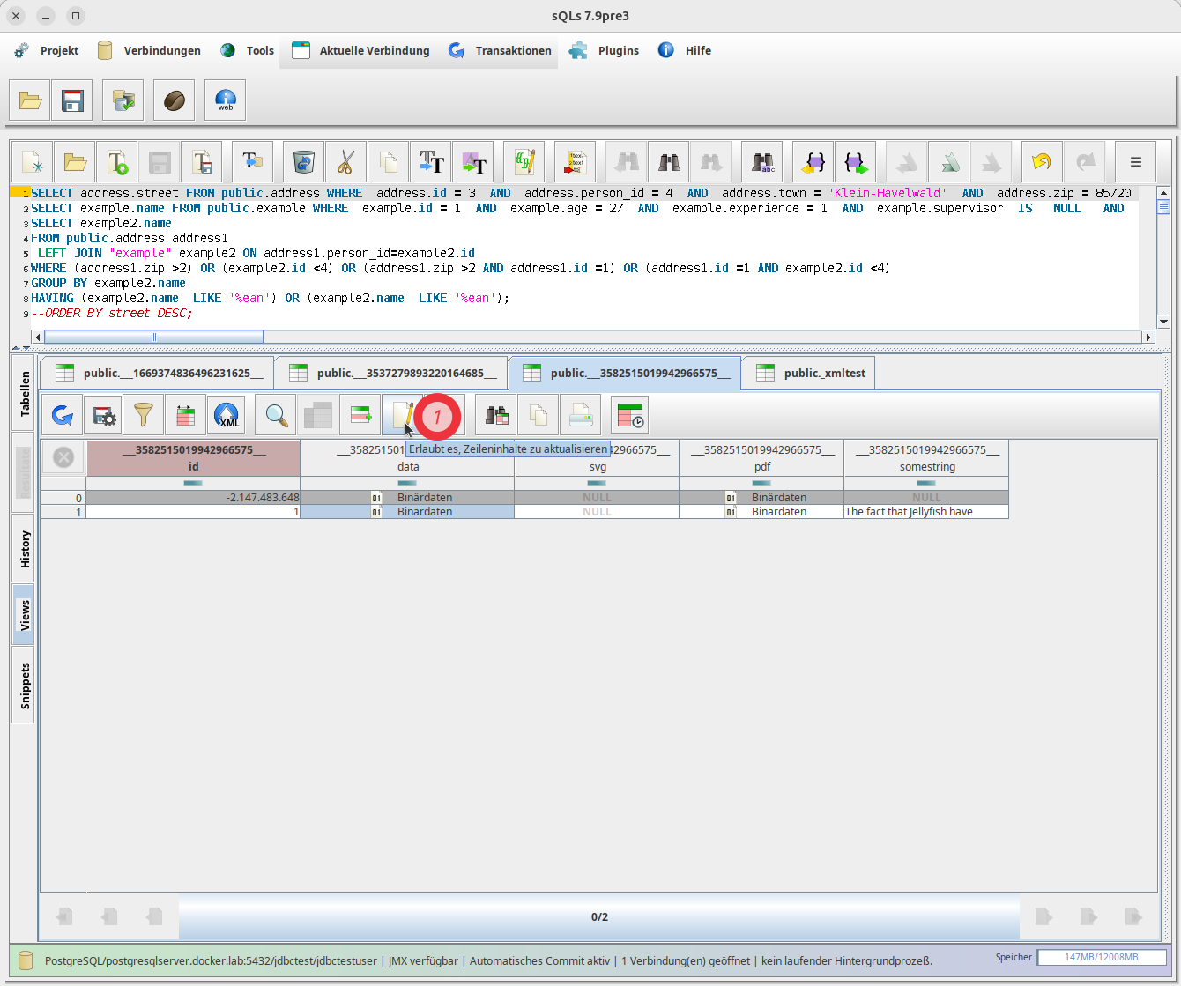Adjust column widths icon in table toolbar
This screenshot has width=1181, height=986.
click(x=185, y=415)
